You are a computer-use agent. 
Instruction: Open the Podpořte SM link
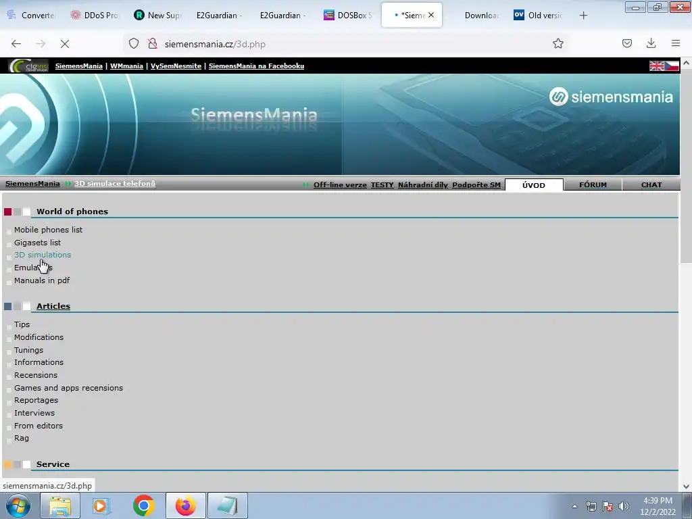click(x=476, y=185)
